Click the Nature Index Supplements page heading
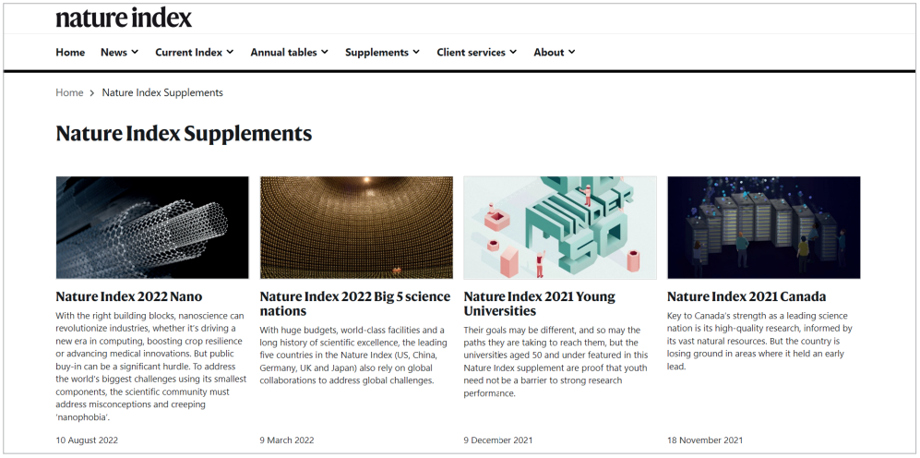 [x=184, y=134]
